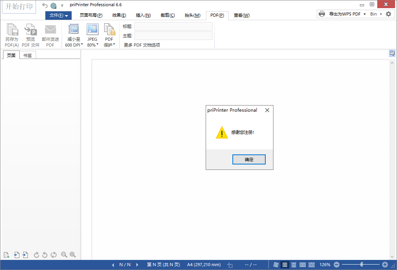Expand the PDF 保护 dropdown arrow
Viewport: 397px width, 270px height.
pyautogui.click(x=114, y=44)
